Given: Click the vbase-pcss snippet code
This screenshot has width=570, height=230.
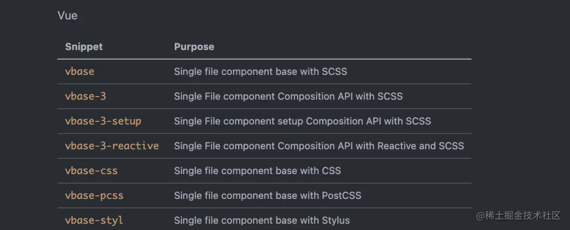Looking at the screenshot, I should 94,195.
